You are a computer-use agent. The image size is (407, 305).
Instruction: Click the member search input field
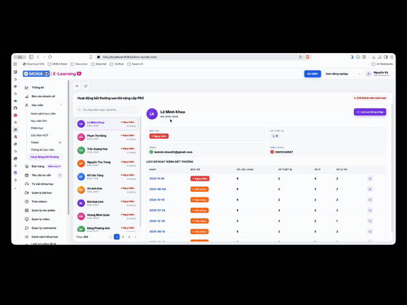click(107, 110)
